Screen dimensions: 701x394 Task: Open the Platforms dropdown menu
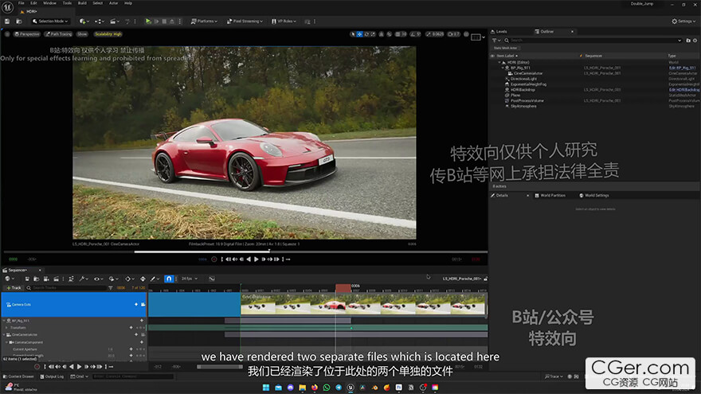click(204, 21)
